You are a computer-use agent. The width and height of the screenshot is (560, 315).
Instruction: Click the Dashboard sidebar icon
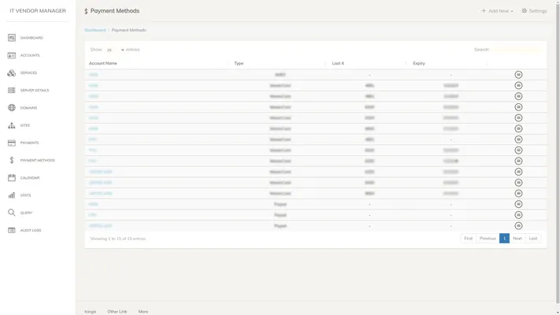tap(12, 38)
